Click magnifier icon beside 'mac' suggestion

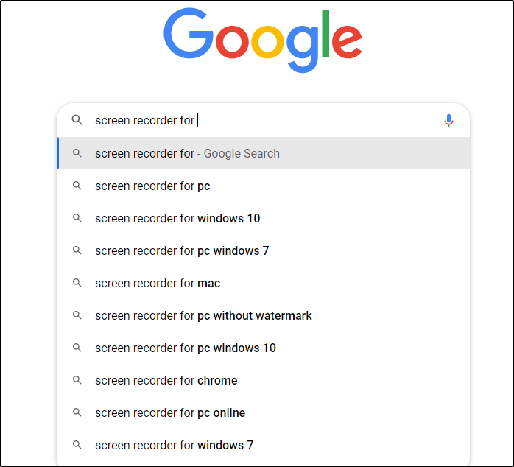77,283
